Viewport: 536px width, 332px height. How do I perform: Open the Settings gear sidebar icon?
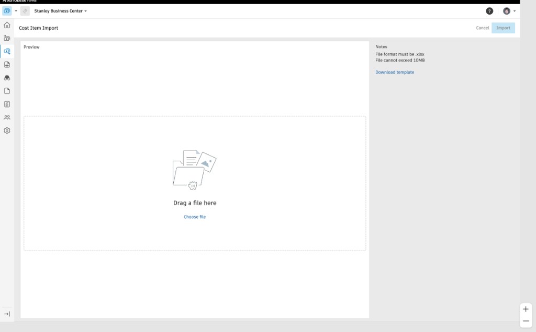(7, 131)
